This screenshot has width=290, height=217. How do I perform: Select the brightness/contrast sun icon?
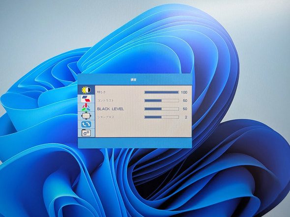[86, 90]
